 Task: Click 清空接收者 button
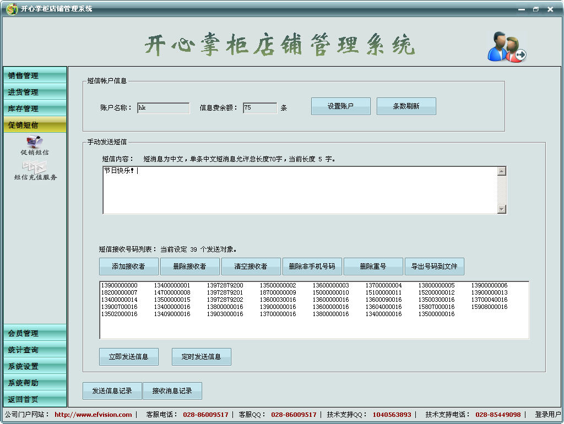(251, 267)
